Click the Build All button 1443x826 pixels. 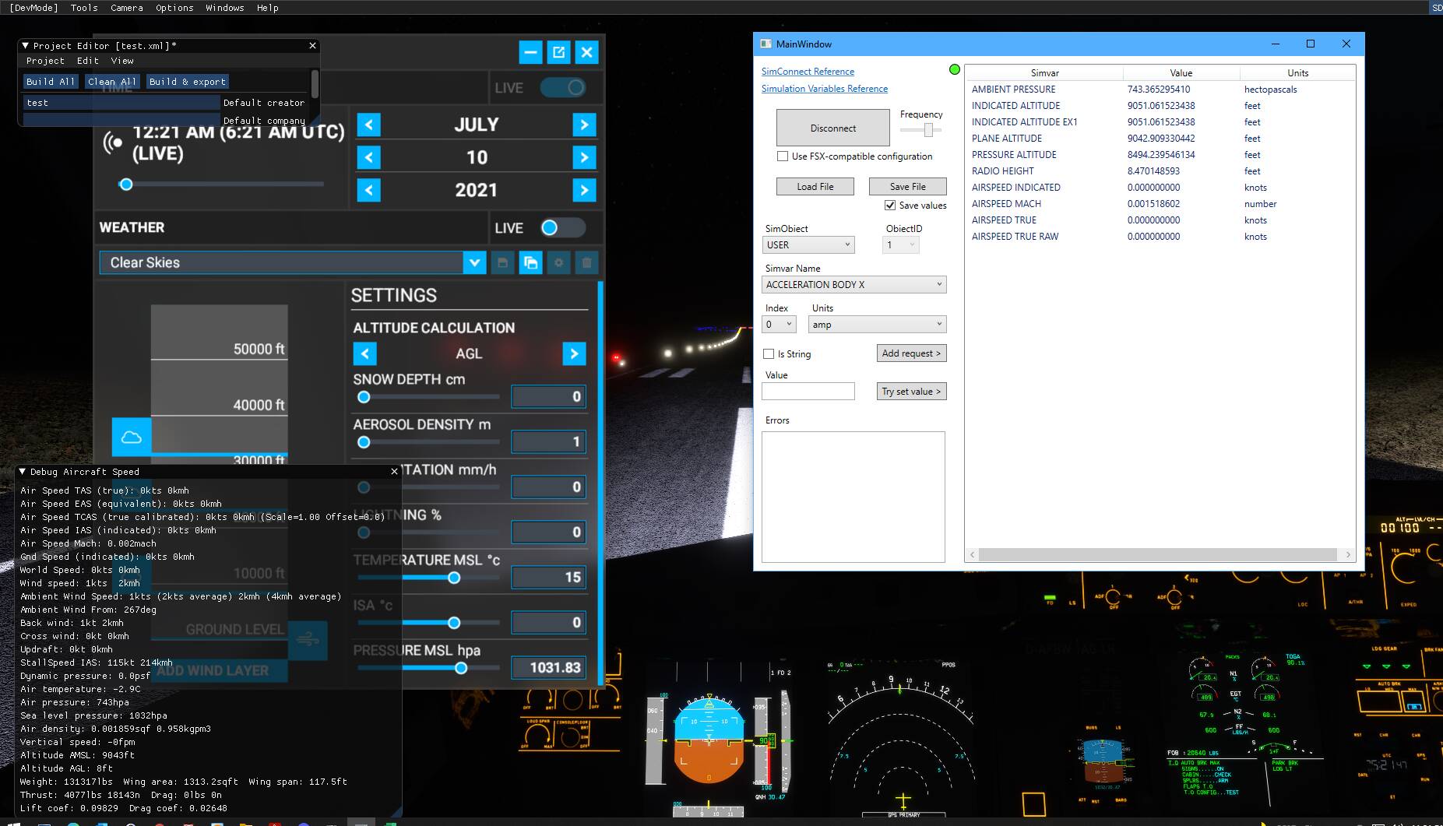click(51, 82)
